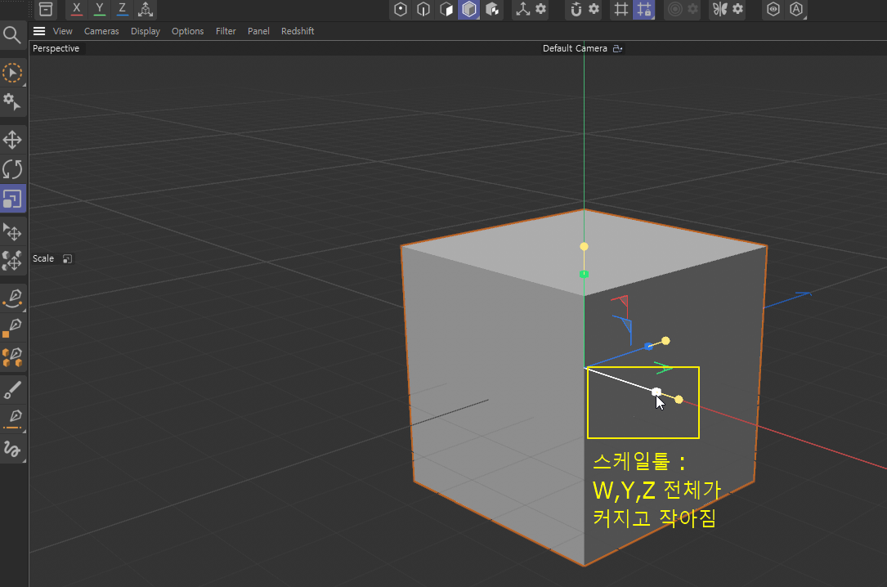Viewport: 887px width, 587px height.
Task: Open the Filter menu
Action: 226,31
